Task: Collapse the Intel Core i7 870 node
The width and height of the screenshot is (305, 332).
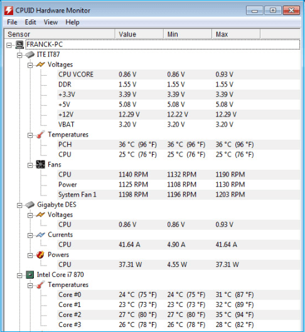Action: [19, 275]
